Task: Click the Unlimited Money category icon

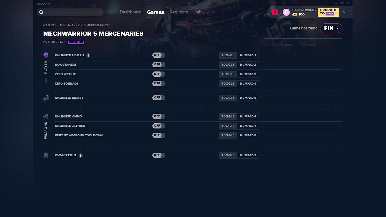Action: pos(46,98)
